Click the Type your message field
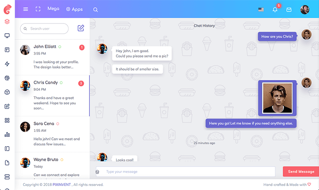This screenshot has width=319, height=190. (186, 171)
